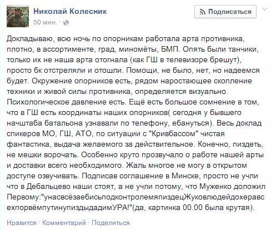Click the time 00.00 in the last line
The height and width of the screenshot is (230, 271).
[x=193, y=207]
